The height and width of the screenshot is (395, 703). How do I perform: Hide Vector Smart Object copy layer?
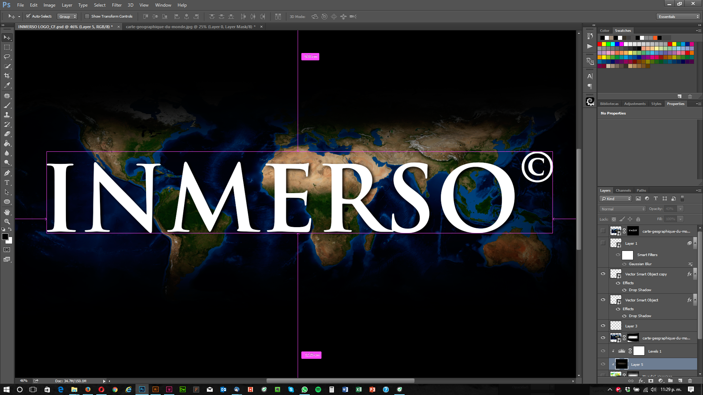click(x=603, y=274)
